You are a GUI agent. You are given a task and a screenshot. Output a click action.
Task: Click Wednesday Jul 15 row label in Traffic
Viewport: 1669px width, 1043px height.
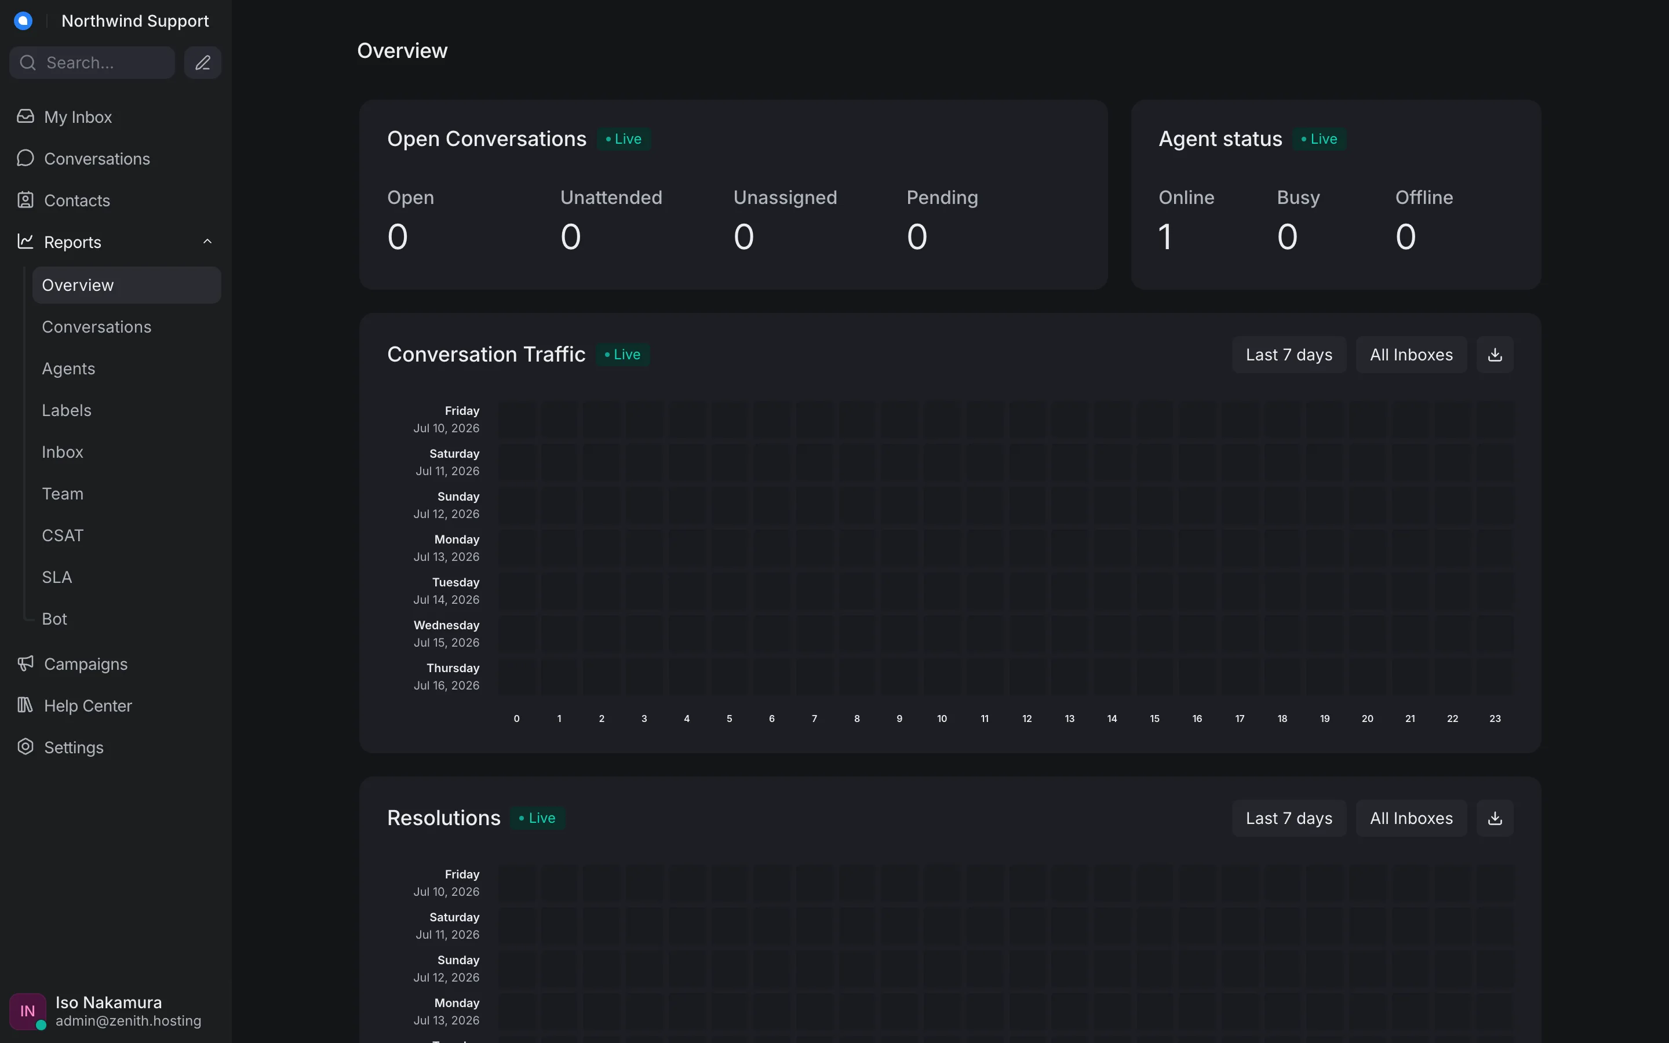tap(446, 634)
